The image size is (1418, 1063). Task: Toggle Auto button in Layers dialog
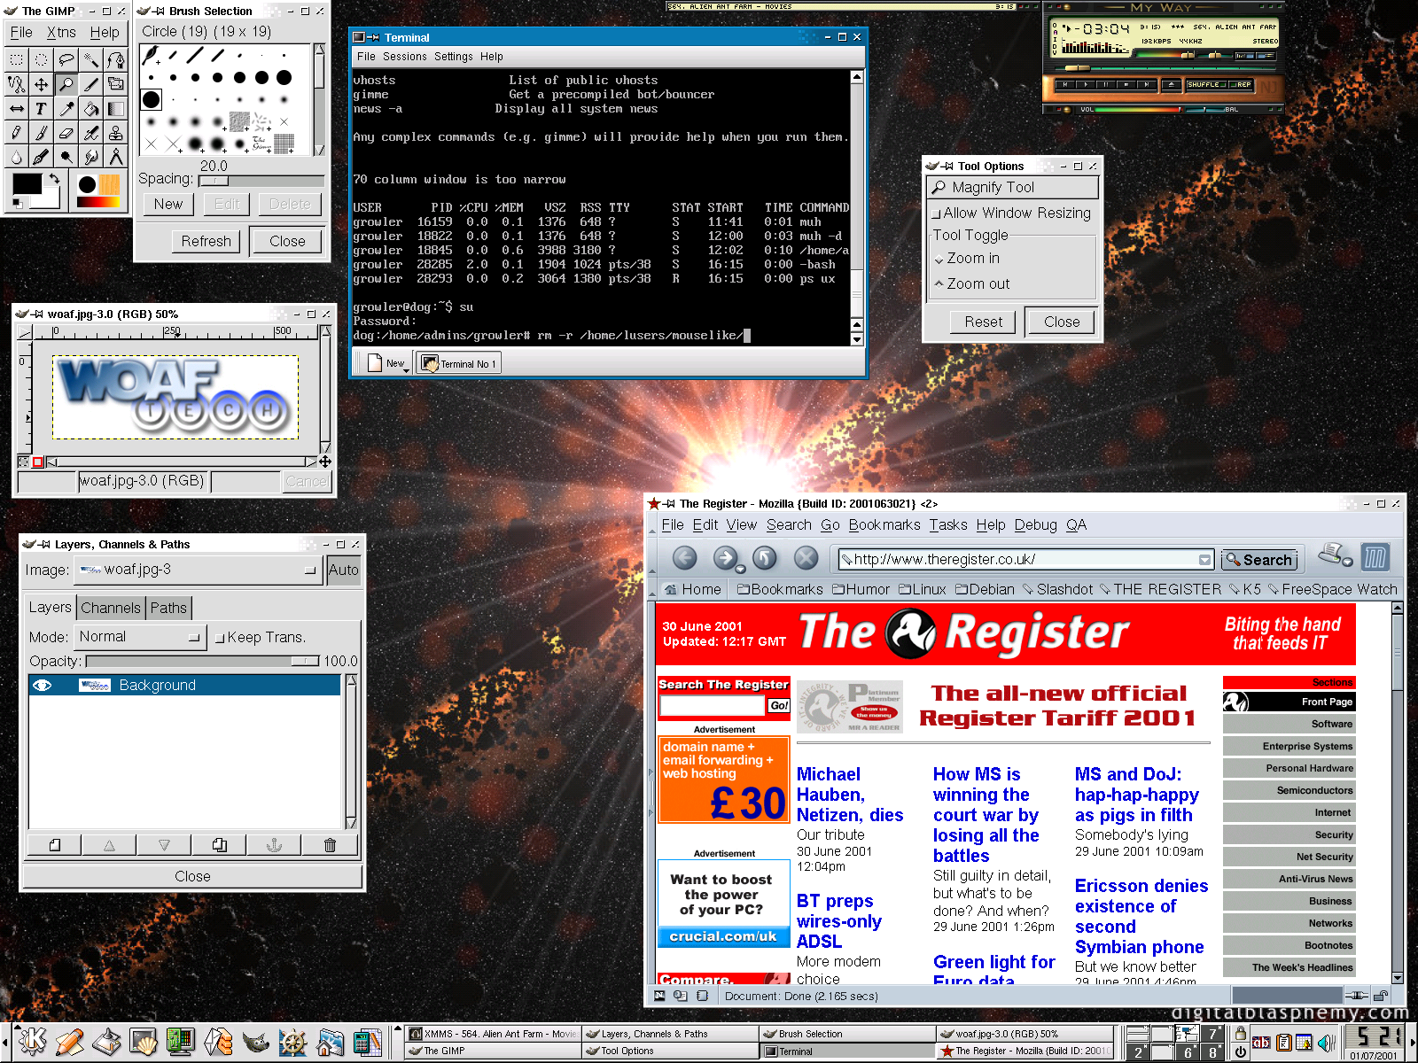tap(344, 570)
